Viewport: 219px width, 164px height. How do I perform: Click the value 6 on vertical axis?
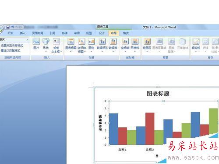(x=105, y=101)
